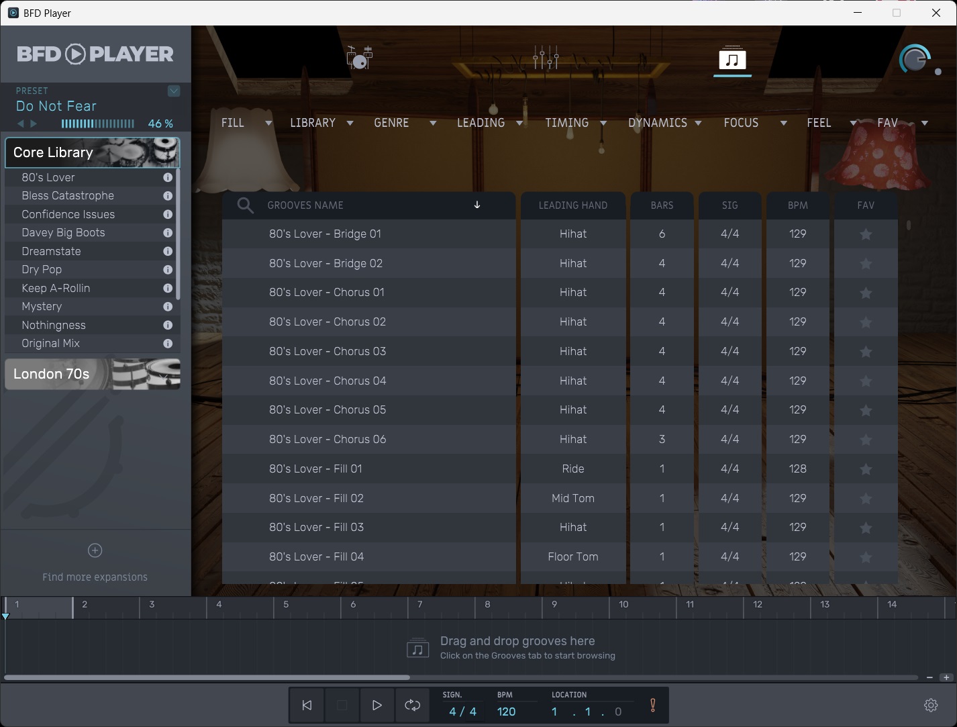Image resolution: width=957 pixels, height=727 pixels.
Task: Click the plus icon above Find more expansions
Action: coord(95,550)
